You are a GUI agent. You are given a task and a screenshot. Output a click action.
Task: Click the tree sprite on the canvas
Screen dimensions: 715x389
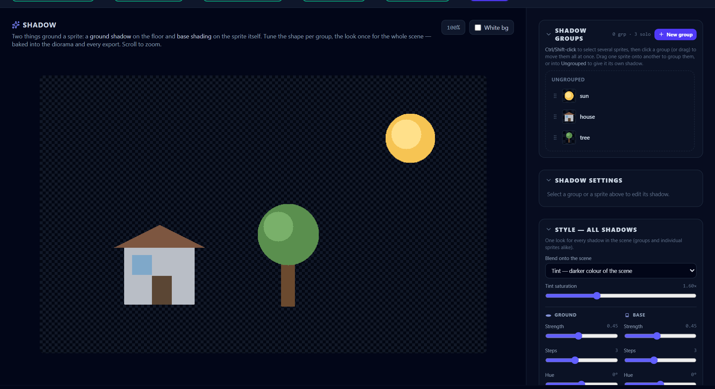[x=288, y=255]
